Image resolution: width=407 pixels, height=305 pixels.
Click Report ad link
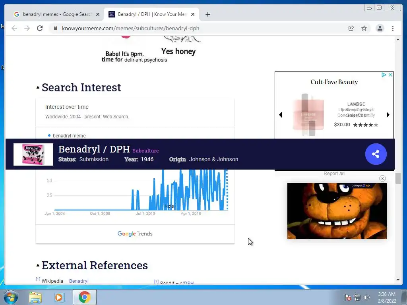click(334, 174)
